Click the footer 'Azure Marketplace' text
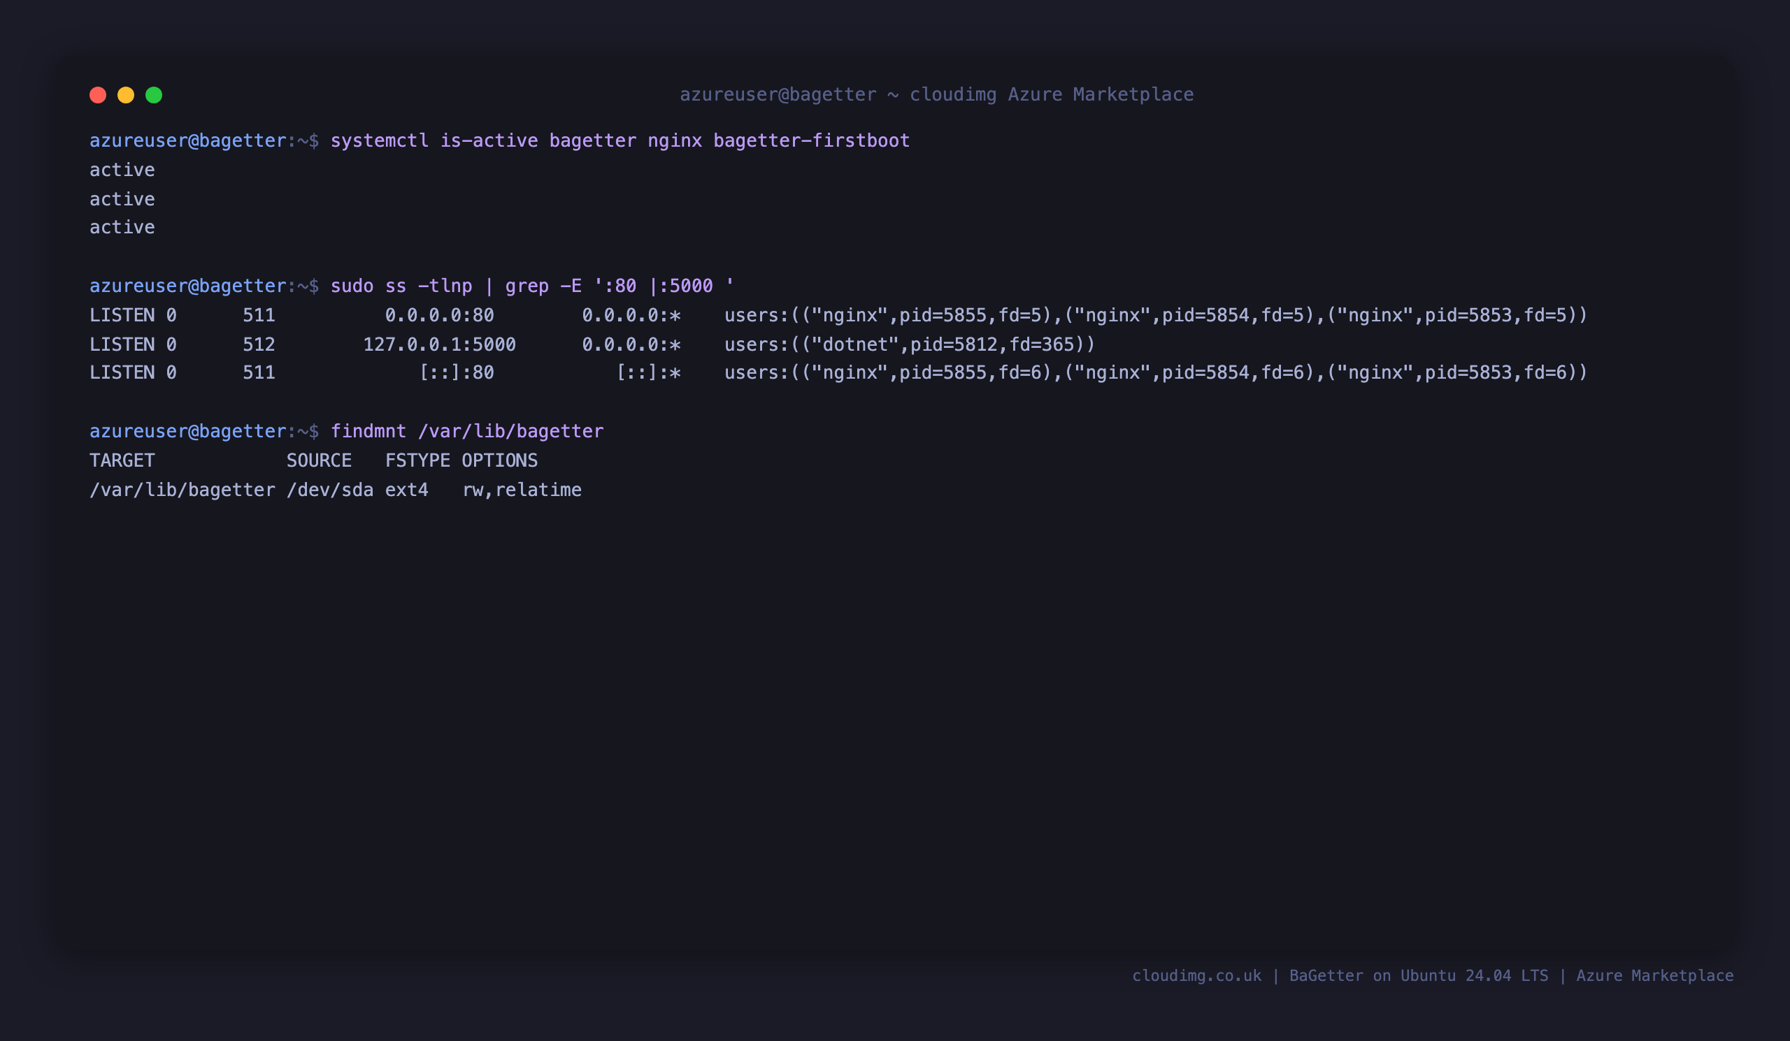Viewport: 1790px width, 1041px height. (1655, 976)
